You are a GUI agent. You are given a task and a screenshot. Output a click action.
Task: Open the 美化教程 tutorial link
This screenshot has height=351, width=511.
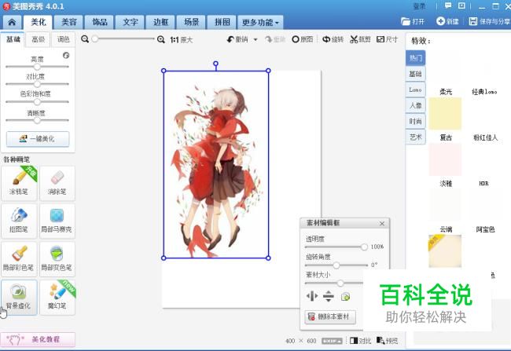38,339
